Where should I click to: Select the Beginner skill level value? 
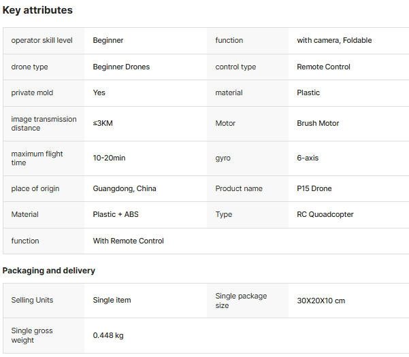(x=108, y=40)
